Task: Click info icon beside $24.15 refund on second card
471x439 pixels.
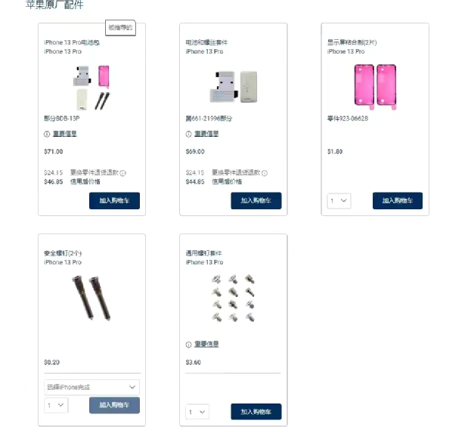Action: [x=265, y=173]
